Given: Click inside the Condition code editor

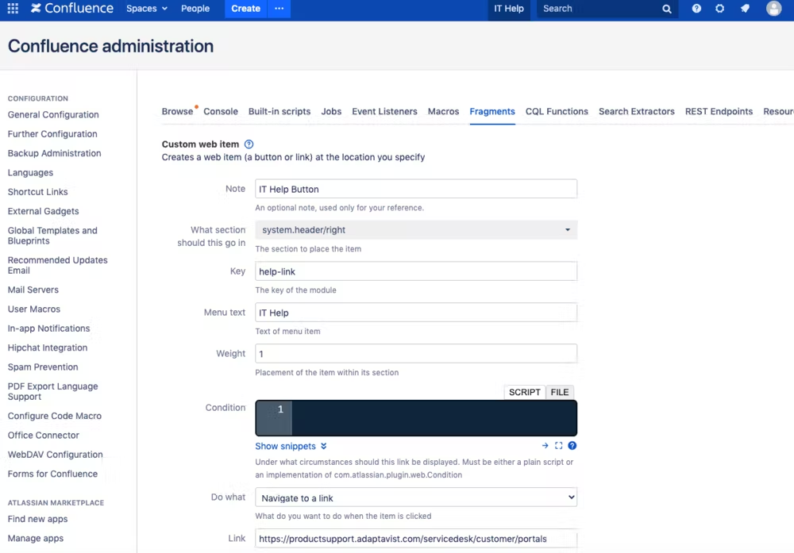Looking at the screenshot, I should point(416,418).
